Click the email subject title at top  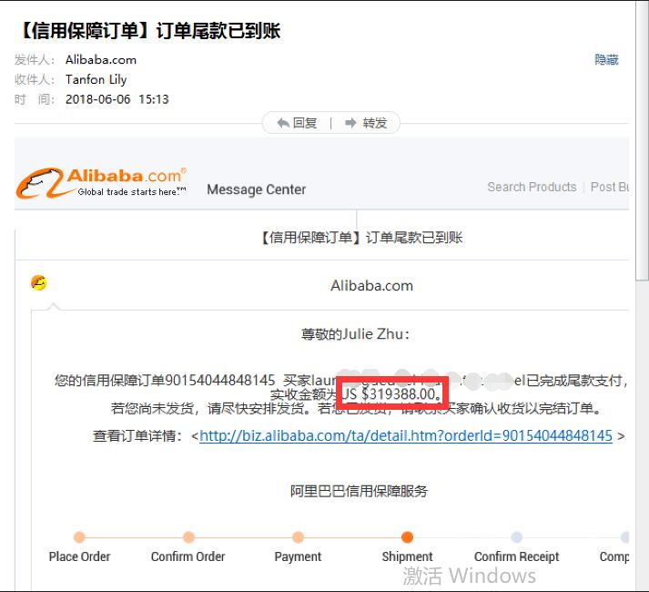pyautogui.click(x=149, y=31)
